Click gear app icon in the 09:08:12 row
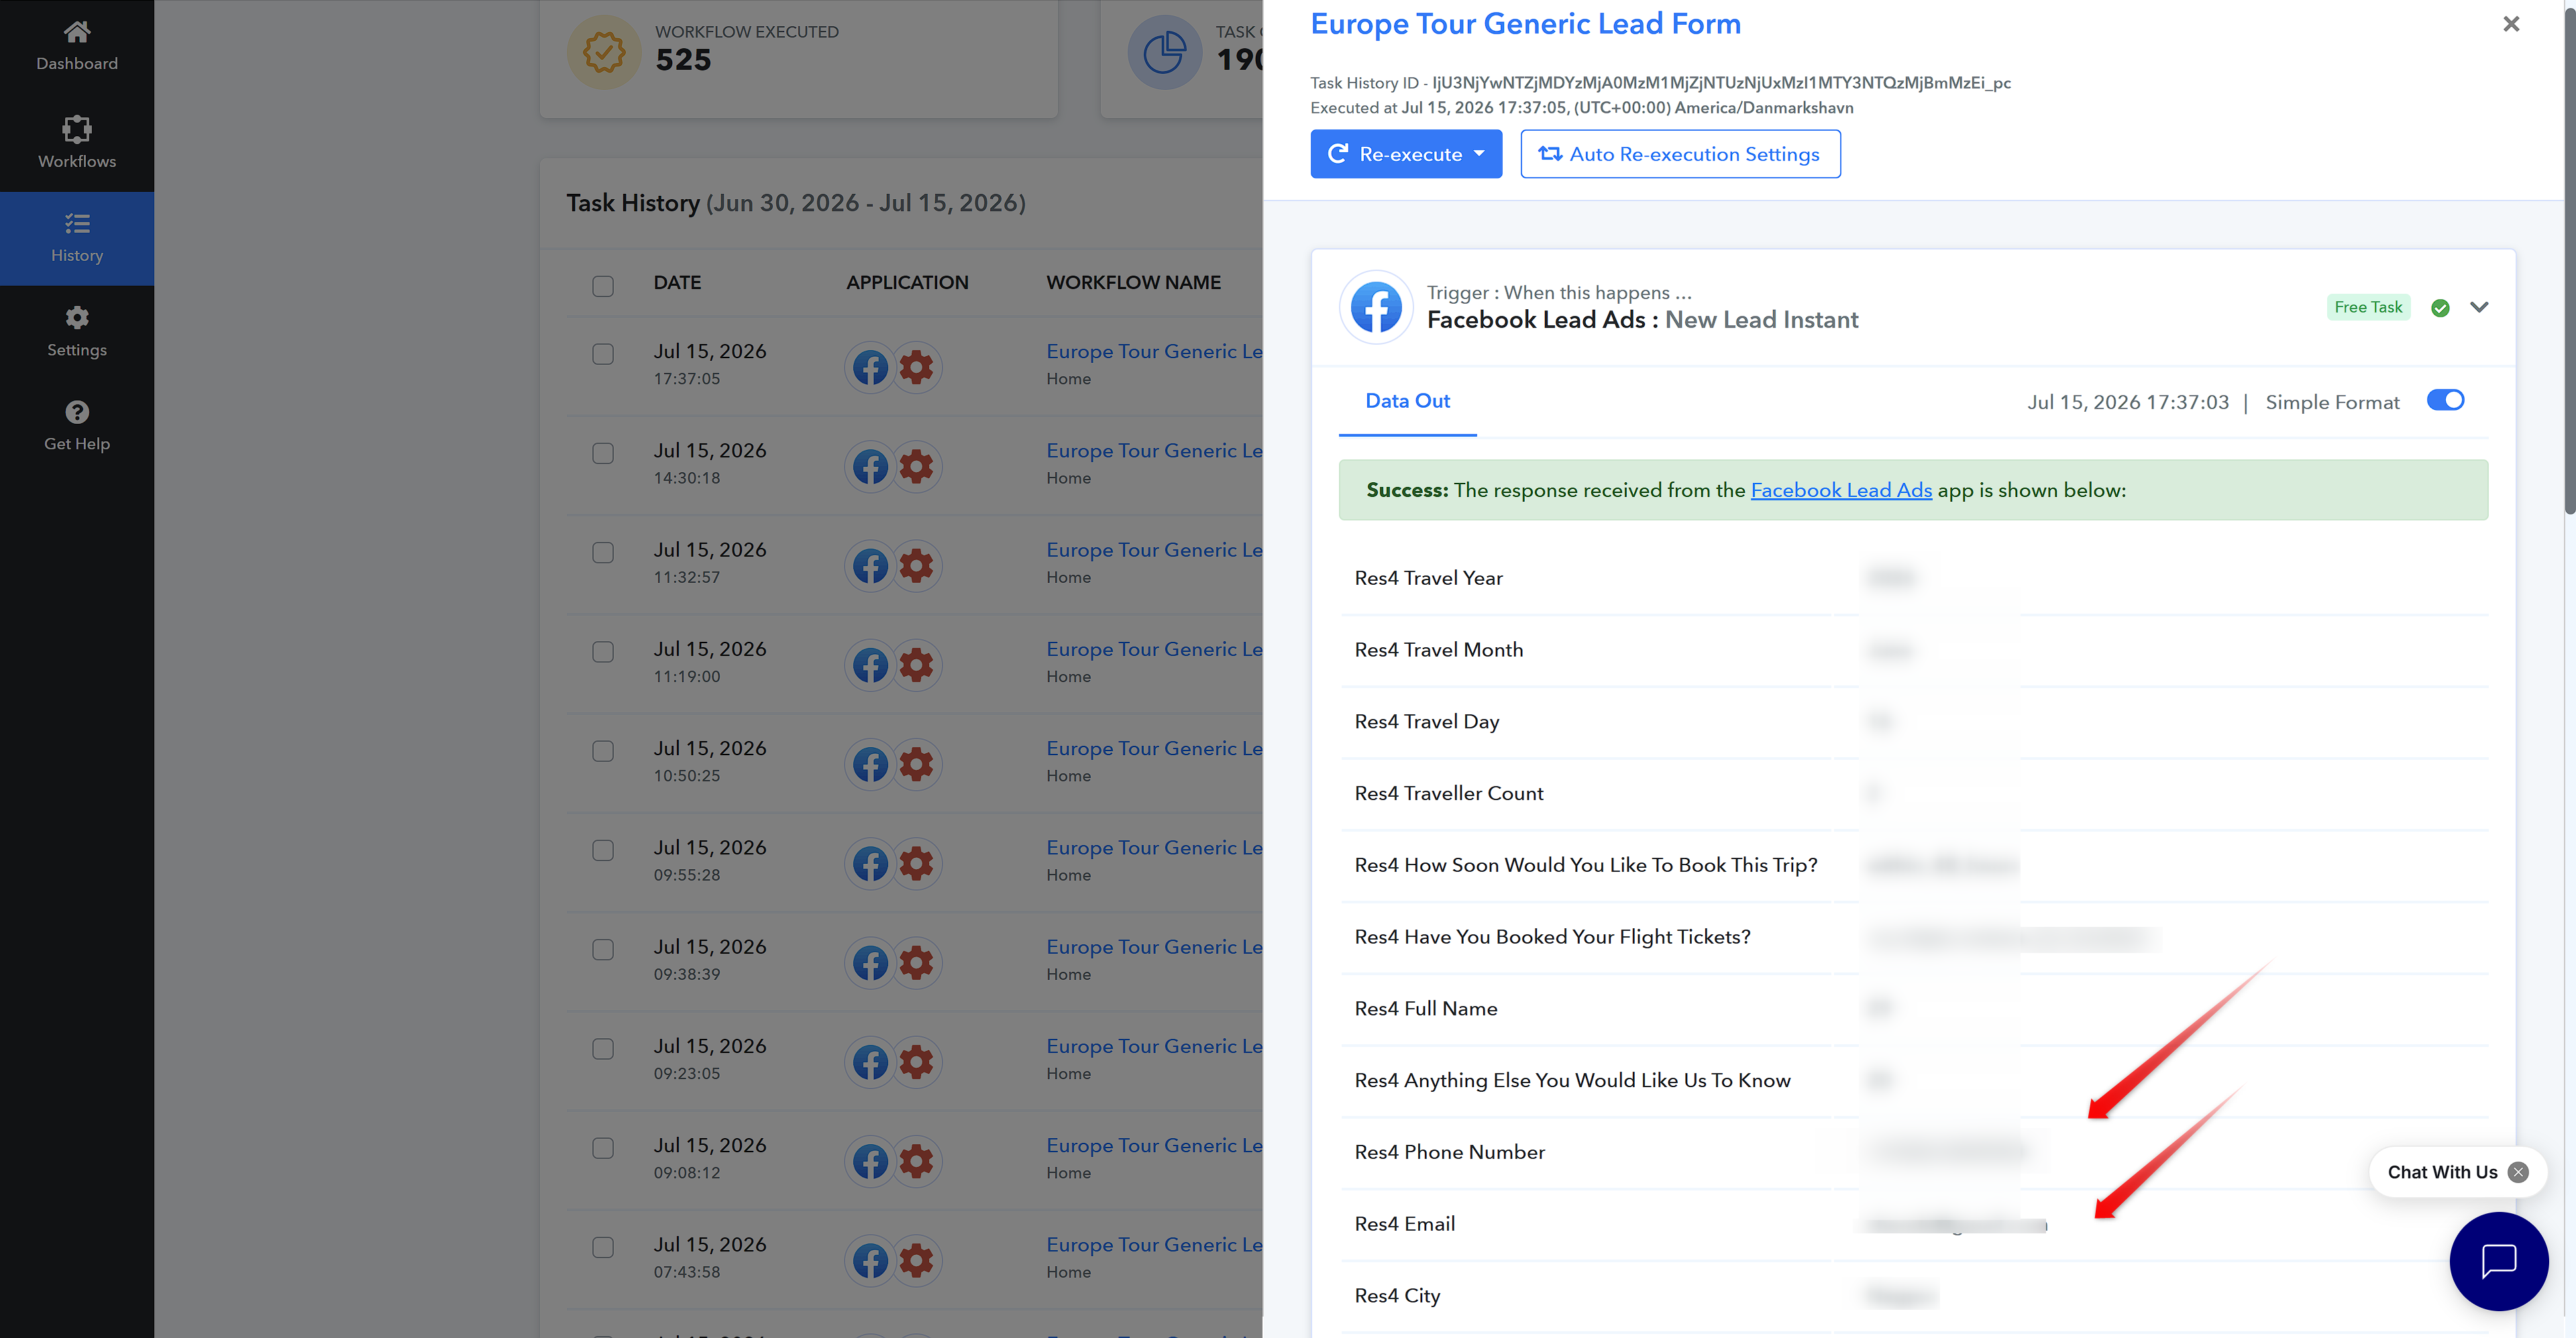Viewport: 2576px width, 1338px height. (x=916, y=1160)
